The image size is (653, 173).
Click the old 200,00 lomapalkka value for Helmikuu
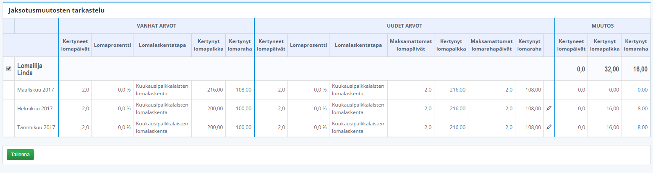[x=215, y=109]
